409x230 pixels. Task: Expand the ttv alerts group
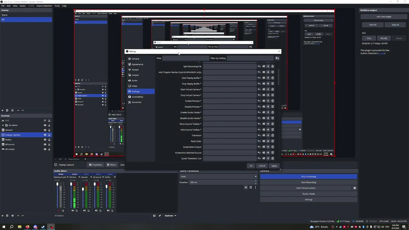[3, 125]
